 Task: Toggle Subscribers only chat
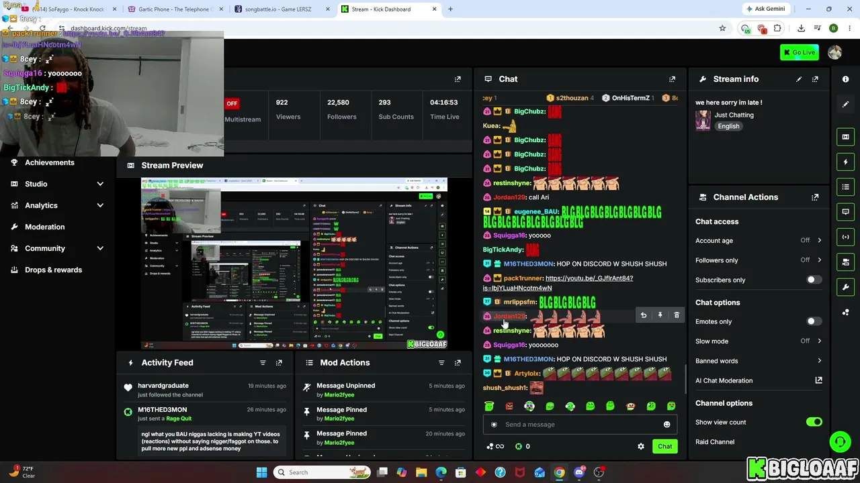[814, 280]
